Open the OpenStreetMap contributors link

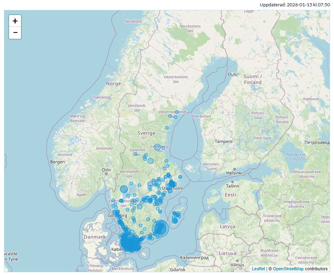(289, 268)
